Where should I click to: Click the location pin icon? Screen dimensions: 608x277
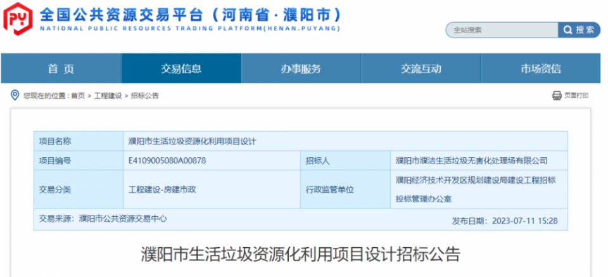(x=15, y=96)
